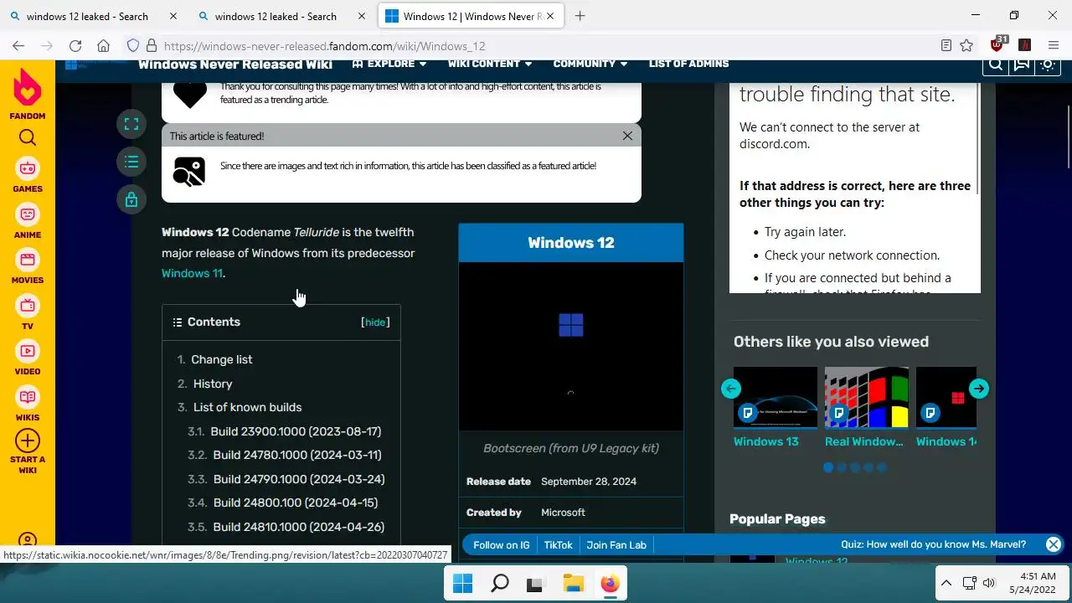Open TV section in Fandom sidebar
Image resolution: width=1072 pixels, height=603 pixels.
point(28,313)
